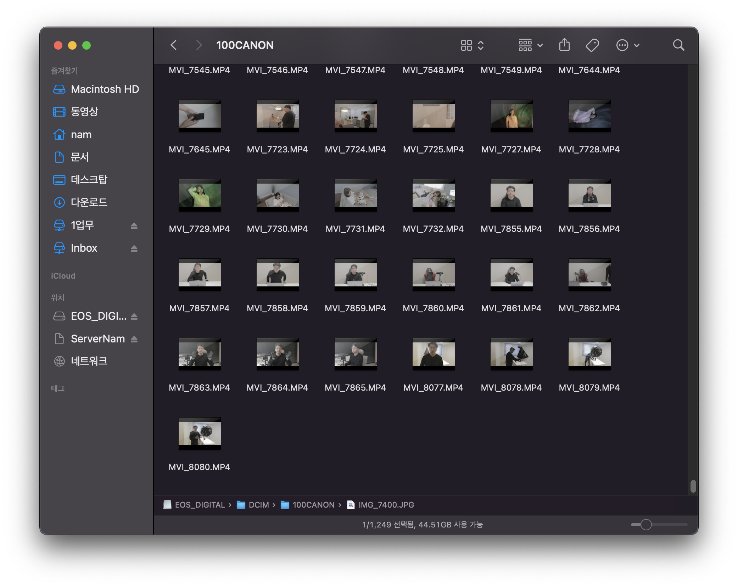Select the MVI_8079.MP4 video thumbnail
Viewport: 738px width, 587px height.
click(x=589, y=354)
